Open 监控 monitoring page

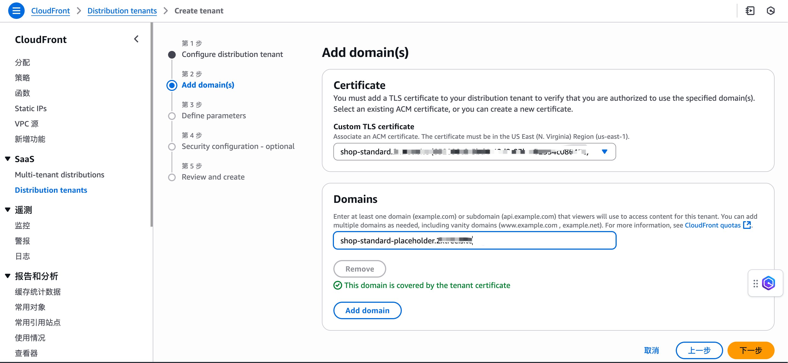click(22, 226)
